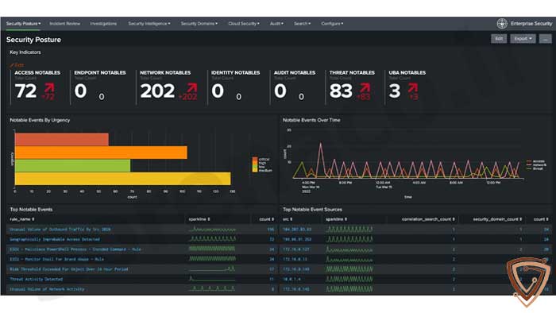This screenshot has width=556, height=313.
Task: Sort event sources by src column
Action: click(288, 219)
